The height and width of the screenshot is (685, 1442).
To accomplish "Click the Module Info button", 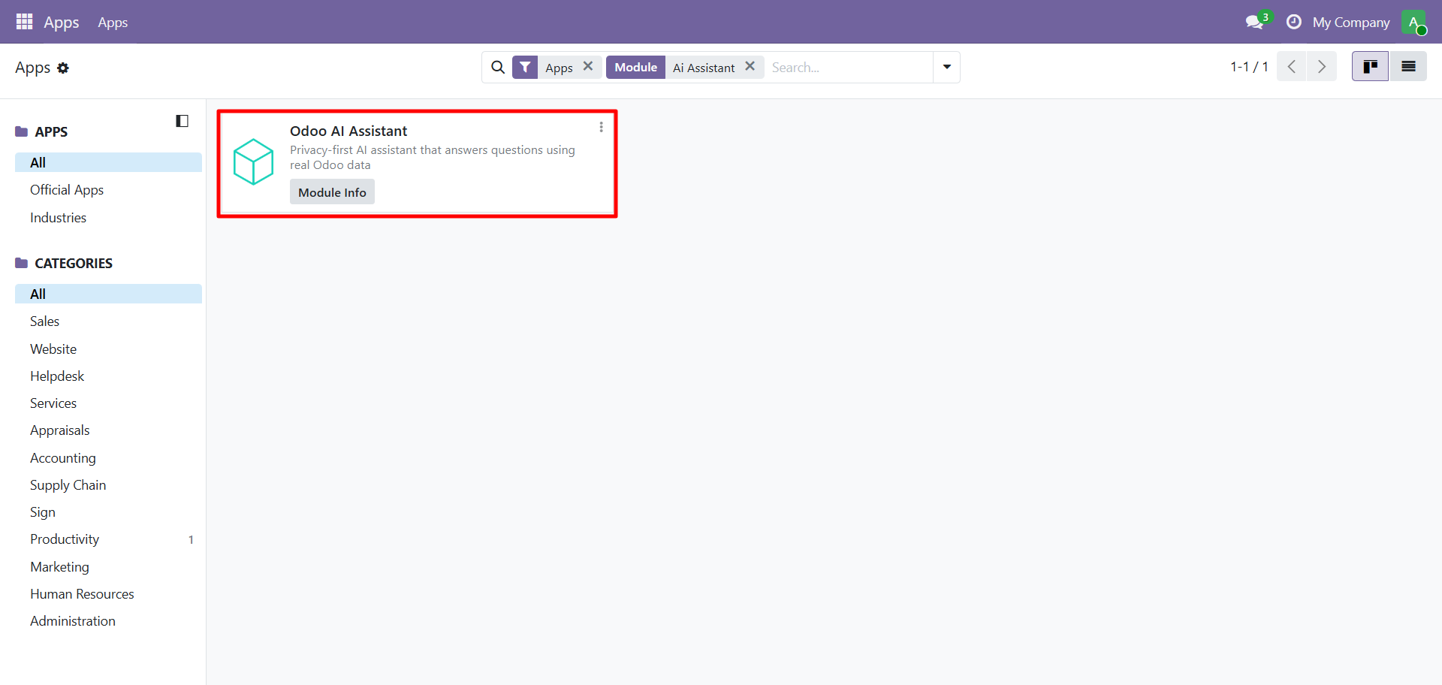I will click(x=332, y=192).
